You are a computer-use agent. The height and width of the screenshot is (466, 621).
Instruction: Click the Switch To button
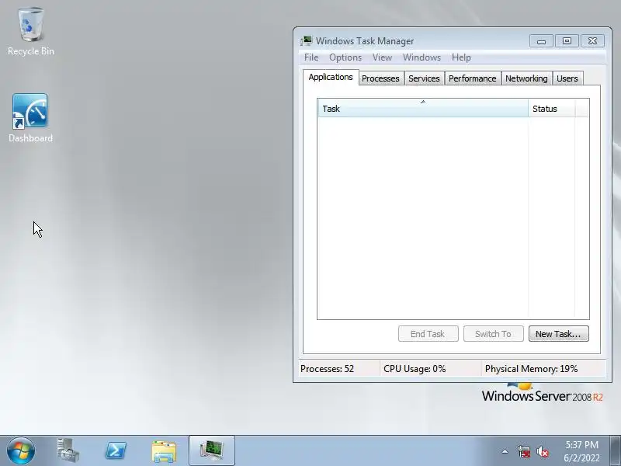pyautogui.click(x=494, y=334)
